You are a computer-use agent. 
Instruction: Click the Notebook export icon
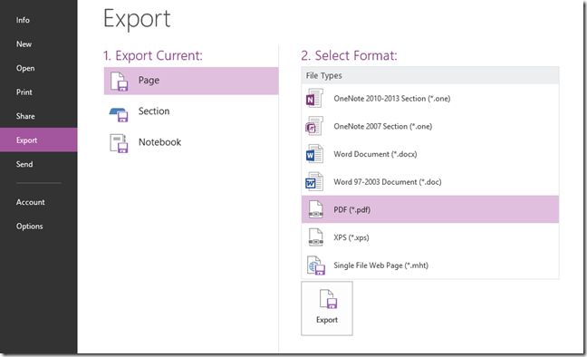point(119,143)
